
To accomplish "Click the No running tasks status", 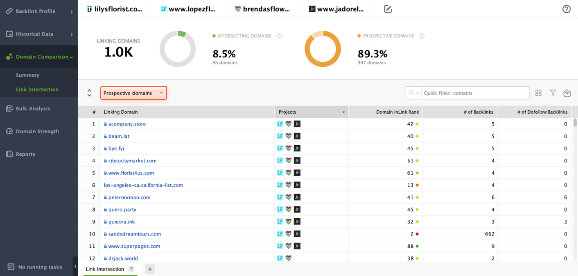I will (35, 267).
